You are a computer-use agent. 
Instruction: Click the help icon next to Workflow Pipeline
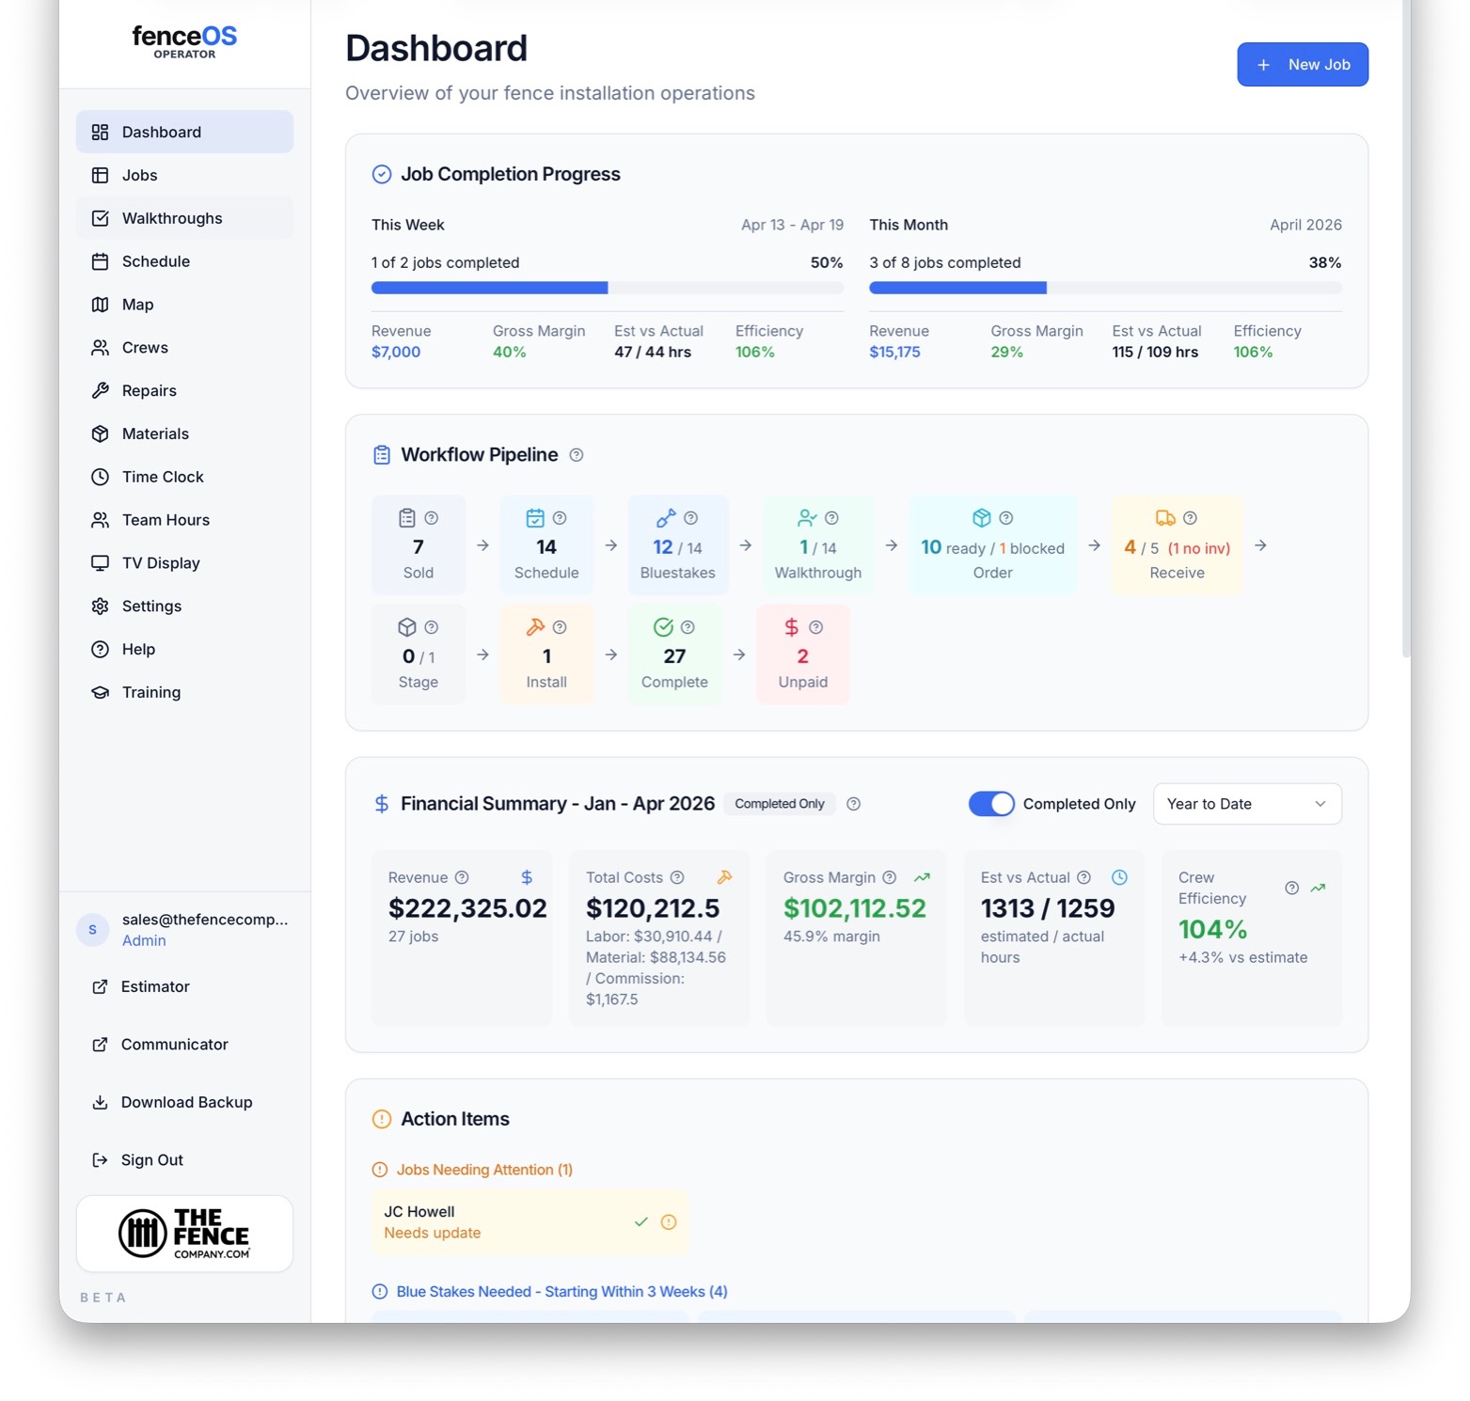(x=577, y=455)
